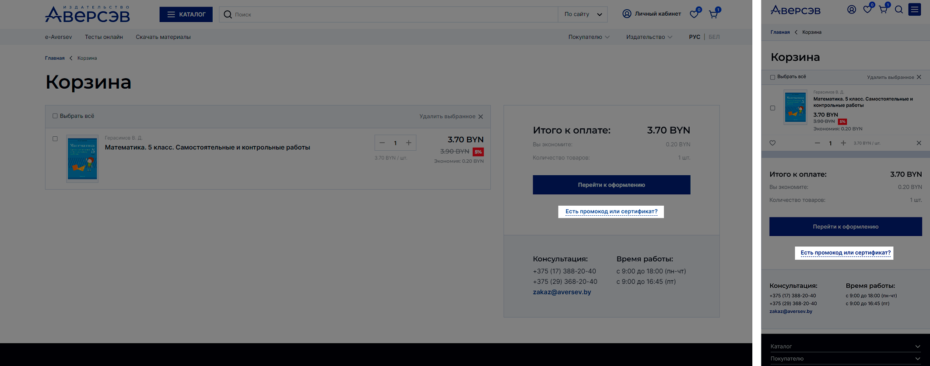The height and width of the screenshot is (366, 930).
Task: Click the cart icon in desktop header
Action: pyautogui.click(x=713, y=14)
